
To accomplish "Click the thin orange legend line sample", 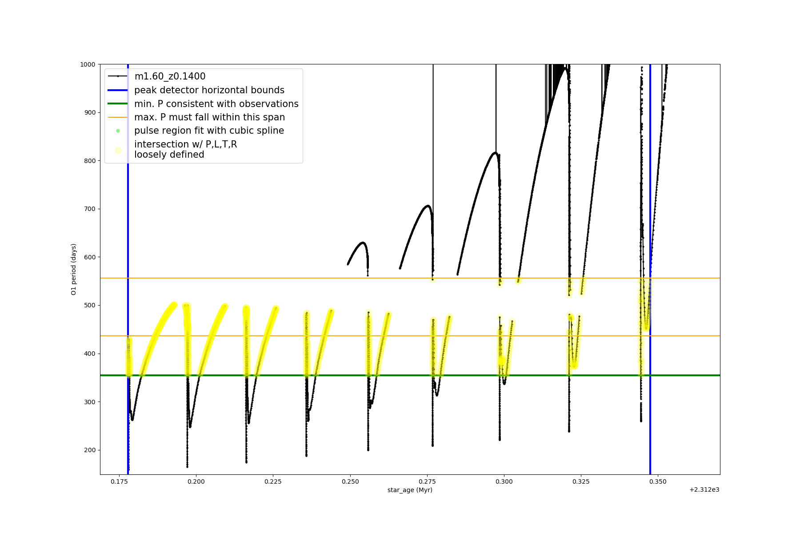I will 118,117.
